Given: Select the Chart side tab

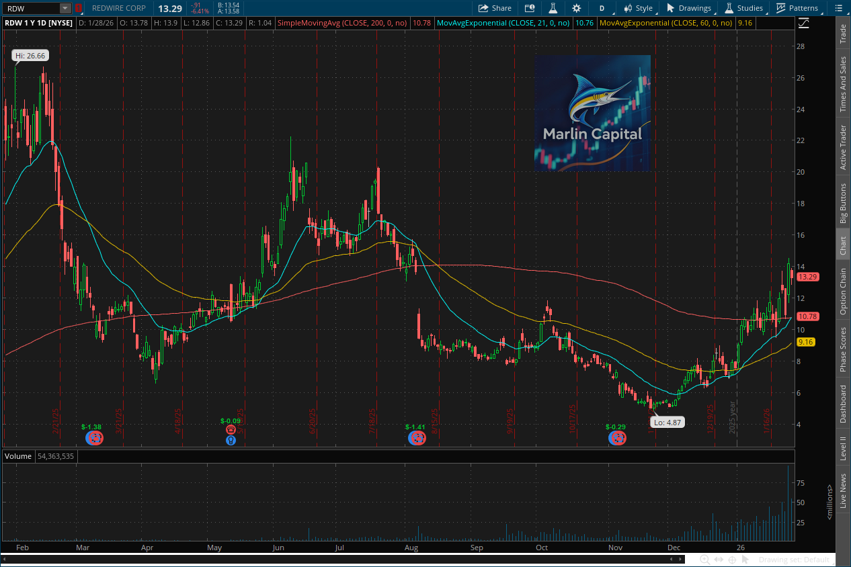Looking at the screenshot, I should [x=843, y=246].
